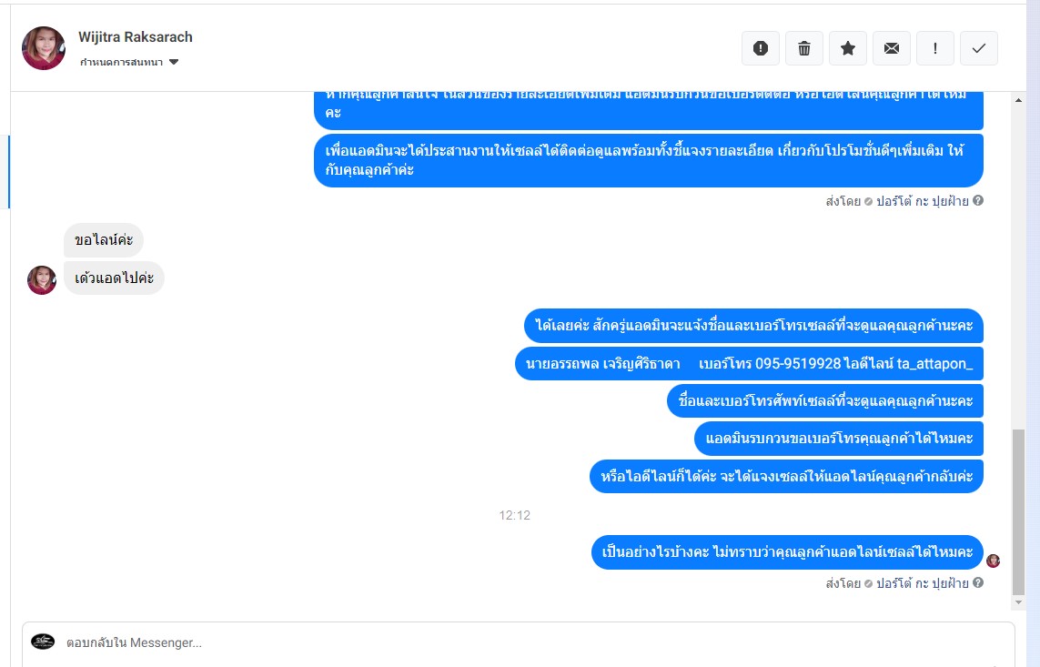Select message bubble containing ta_attapon_ LINE ID
1040x667 pixels.
(749, 363)
